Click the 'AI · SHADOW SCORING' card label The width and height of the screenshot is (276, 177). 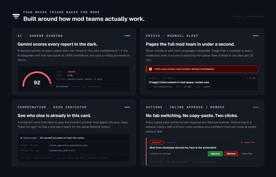point(40,36)
